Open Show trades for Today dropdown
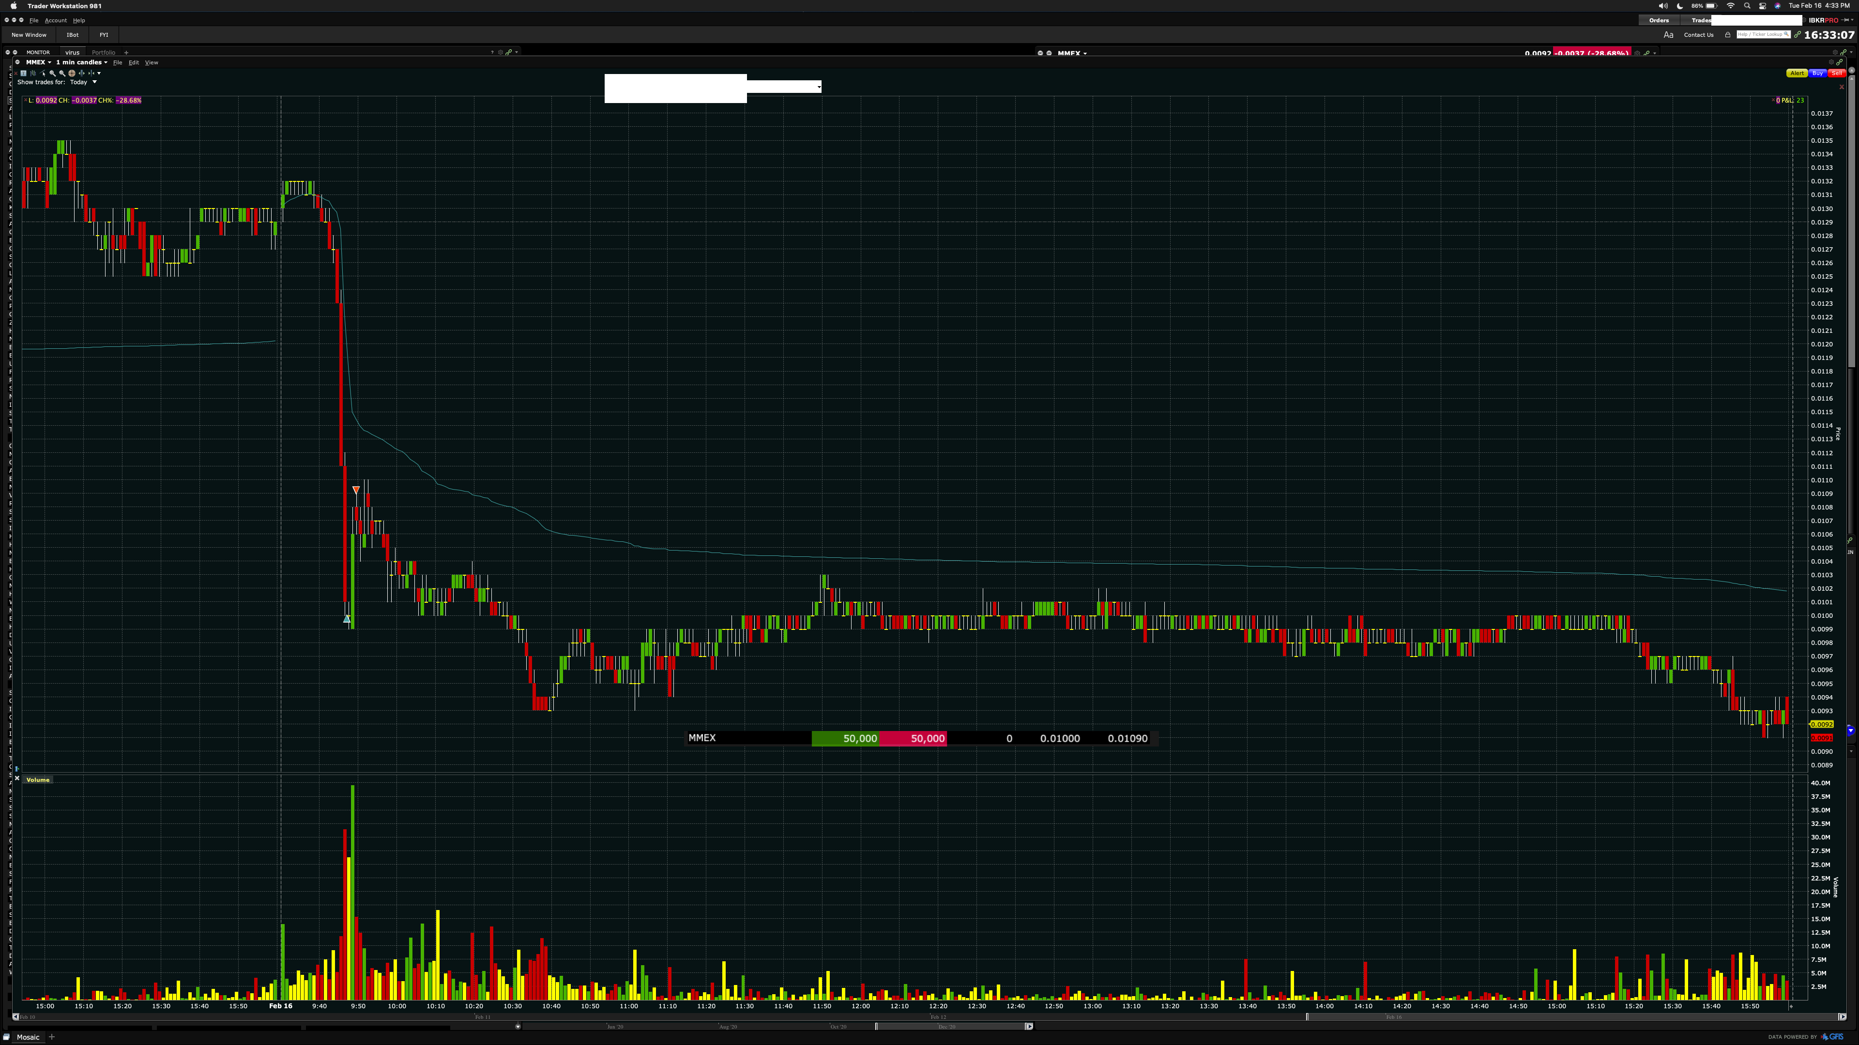This screenshot has width=1859, height=1045. (x=94, y=82)
